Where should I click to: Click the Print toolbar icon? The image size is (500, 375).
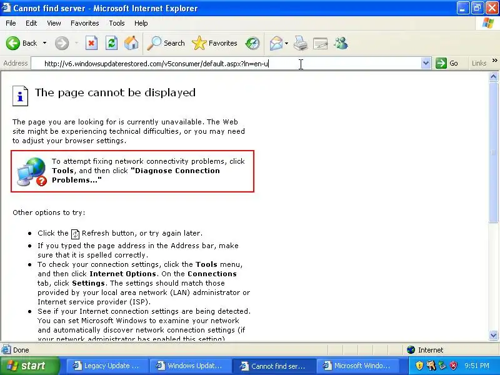coord(301,43)
